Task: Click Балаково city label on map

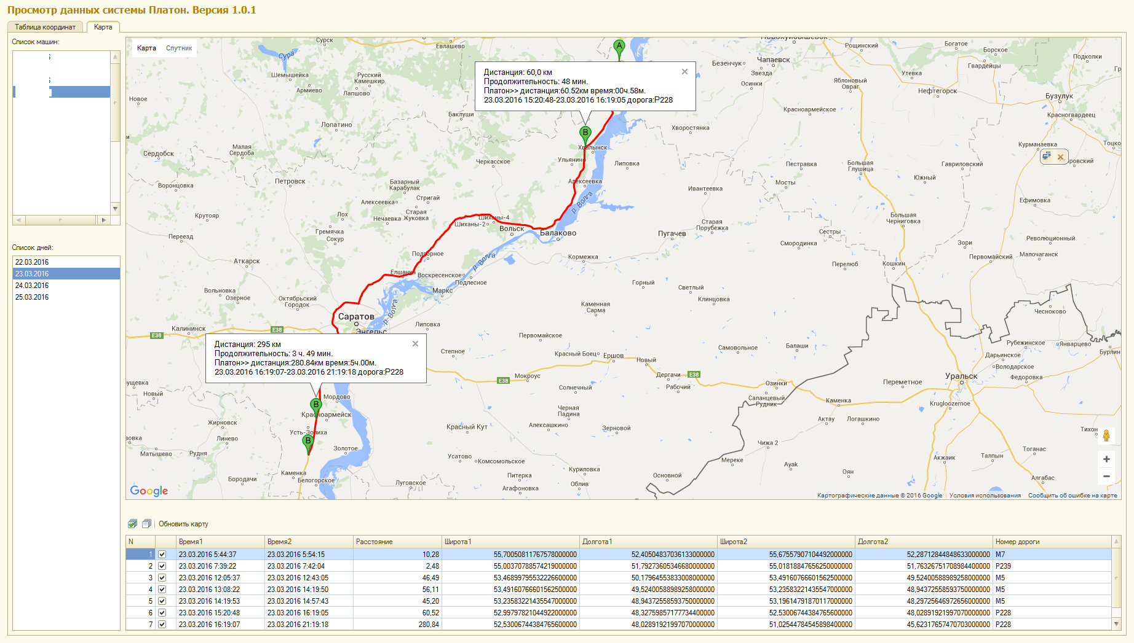Action: tap(558, 233)
